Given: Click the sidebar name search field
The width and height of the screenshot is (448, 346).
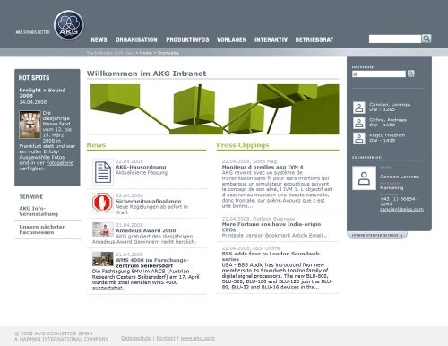Looking at the screenshot, I should coord(379,74).
